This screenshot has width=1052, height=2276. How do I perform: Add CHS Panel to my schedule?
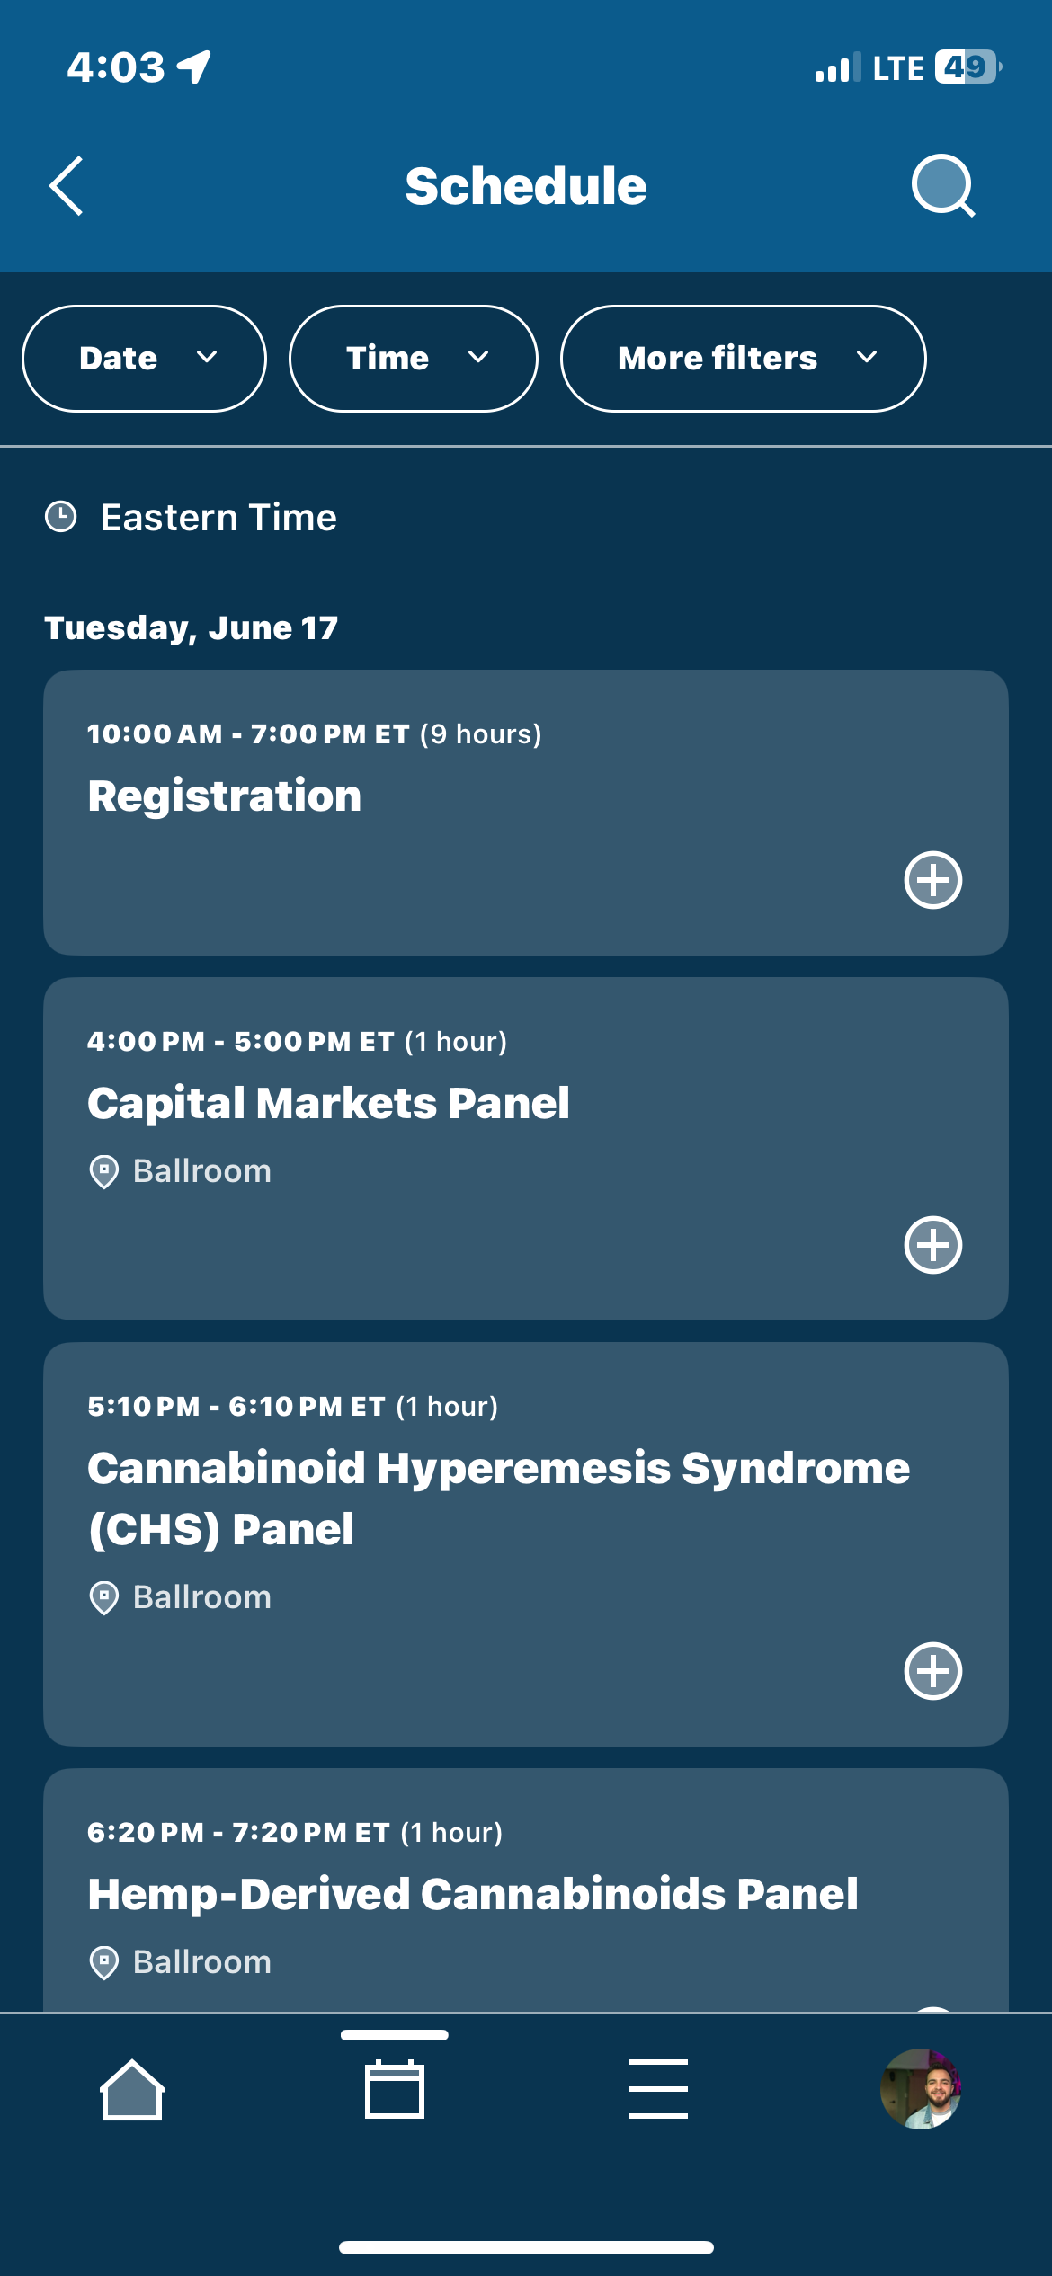coord(933,1671)
